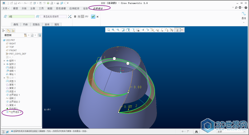Toggle the tree columns display icon

[x=39, y=35]
